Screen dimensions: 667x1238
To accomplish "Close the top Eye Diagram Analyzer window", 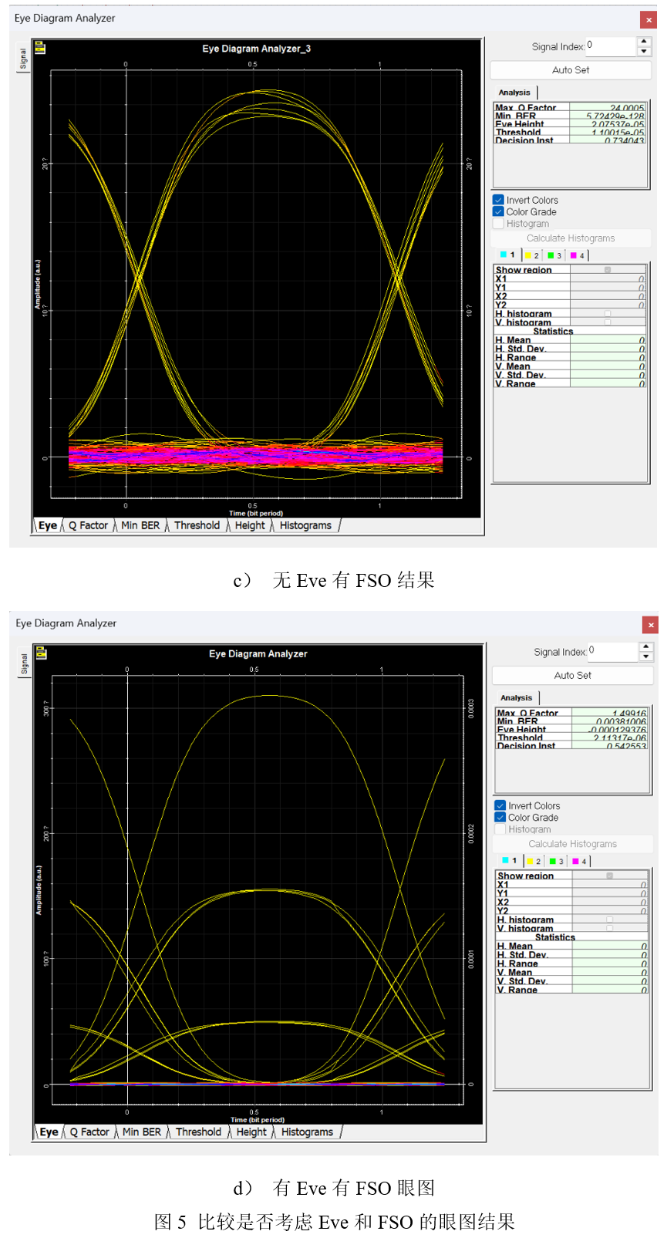I will click(x=648, y=19).
